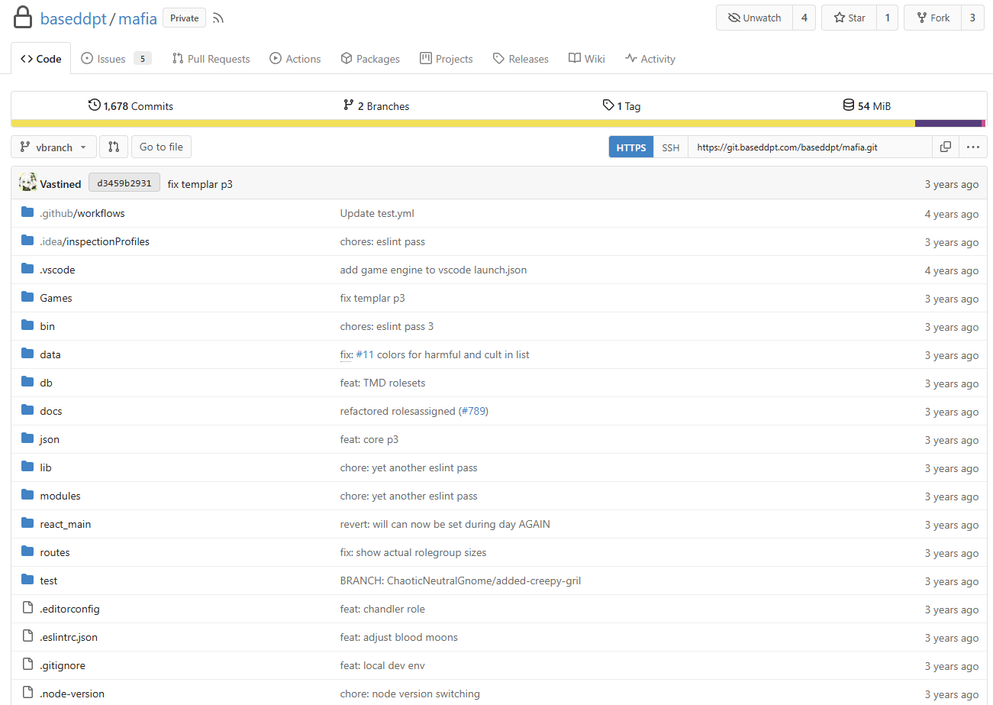Click the .github folder icon
This screenshot has height=705, width=993.
(28, 213)
